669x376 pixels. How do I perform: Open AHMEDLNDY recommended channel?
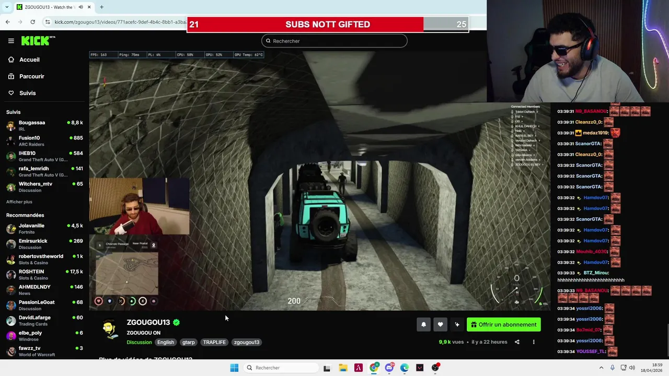[44, 290]
